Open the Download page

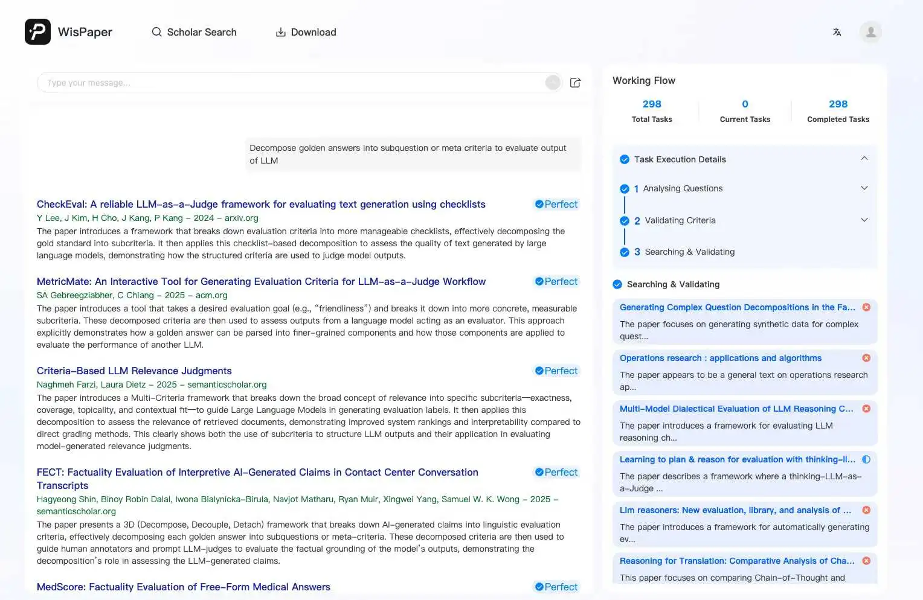tap(306, 32)
